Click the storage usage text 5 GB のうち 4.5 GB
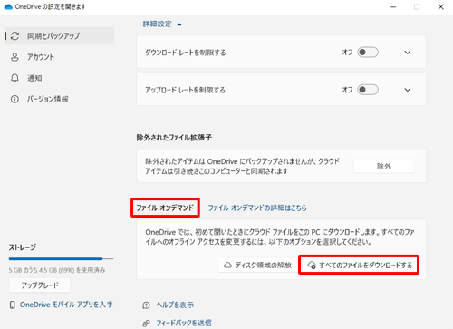This screenshot has height=329, width=453. [57, 270]
